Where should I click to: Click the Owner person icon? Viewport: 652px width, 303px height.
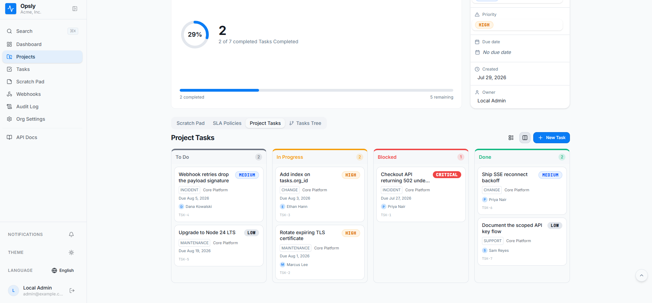click(x=477, y=92)
